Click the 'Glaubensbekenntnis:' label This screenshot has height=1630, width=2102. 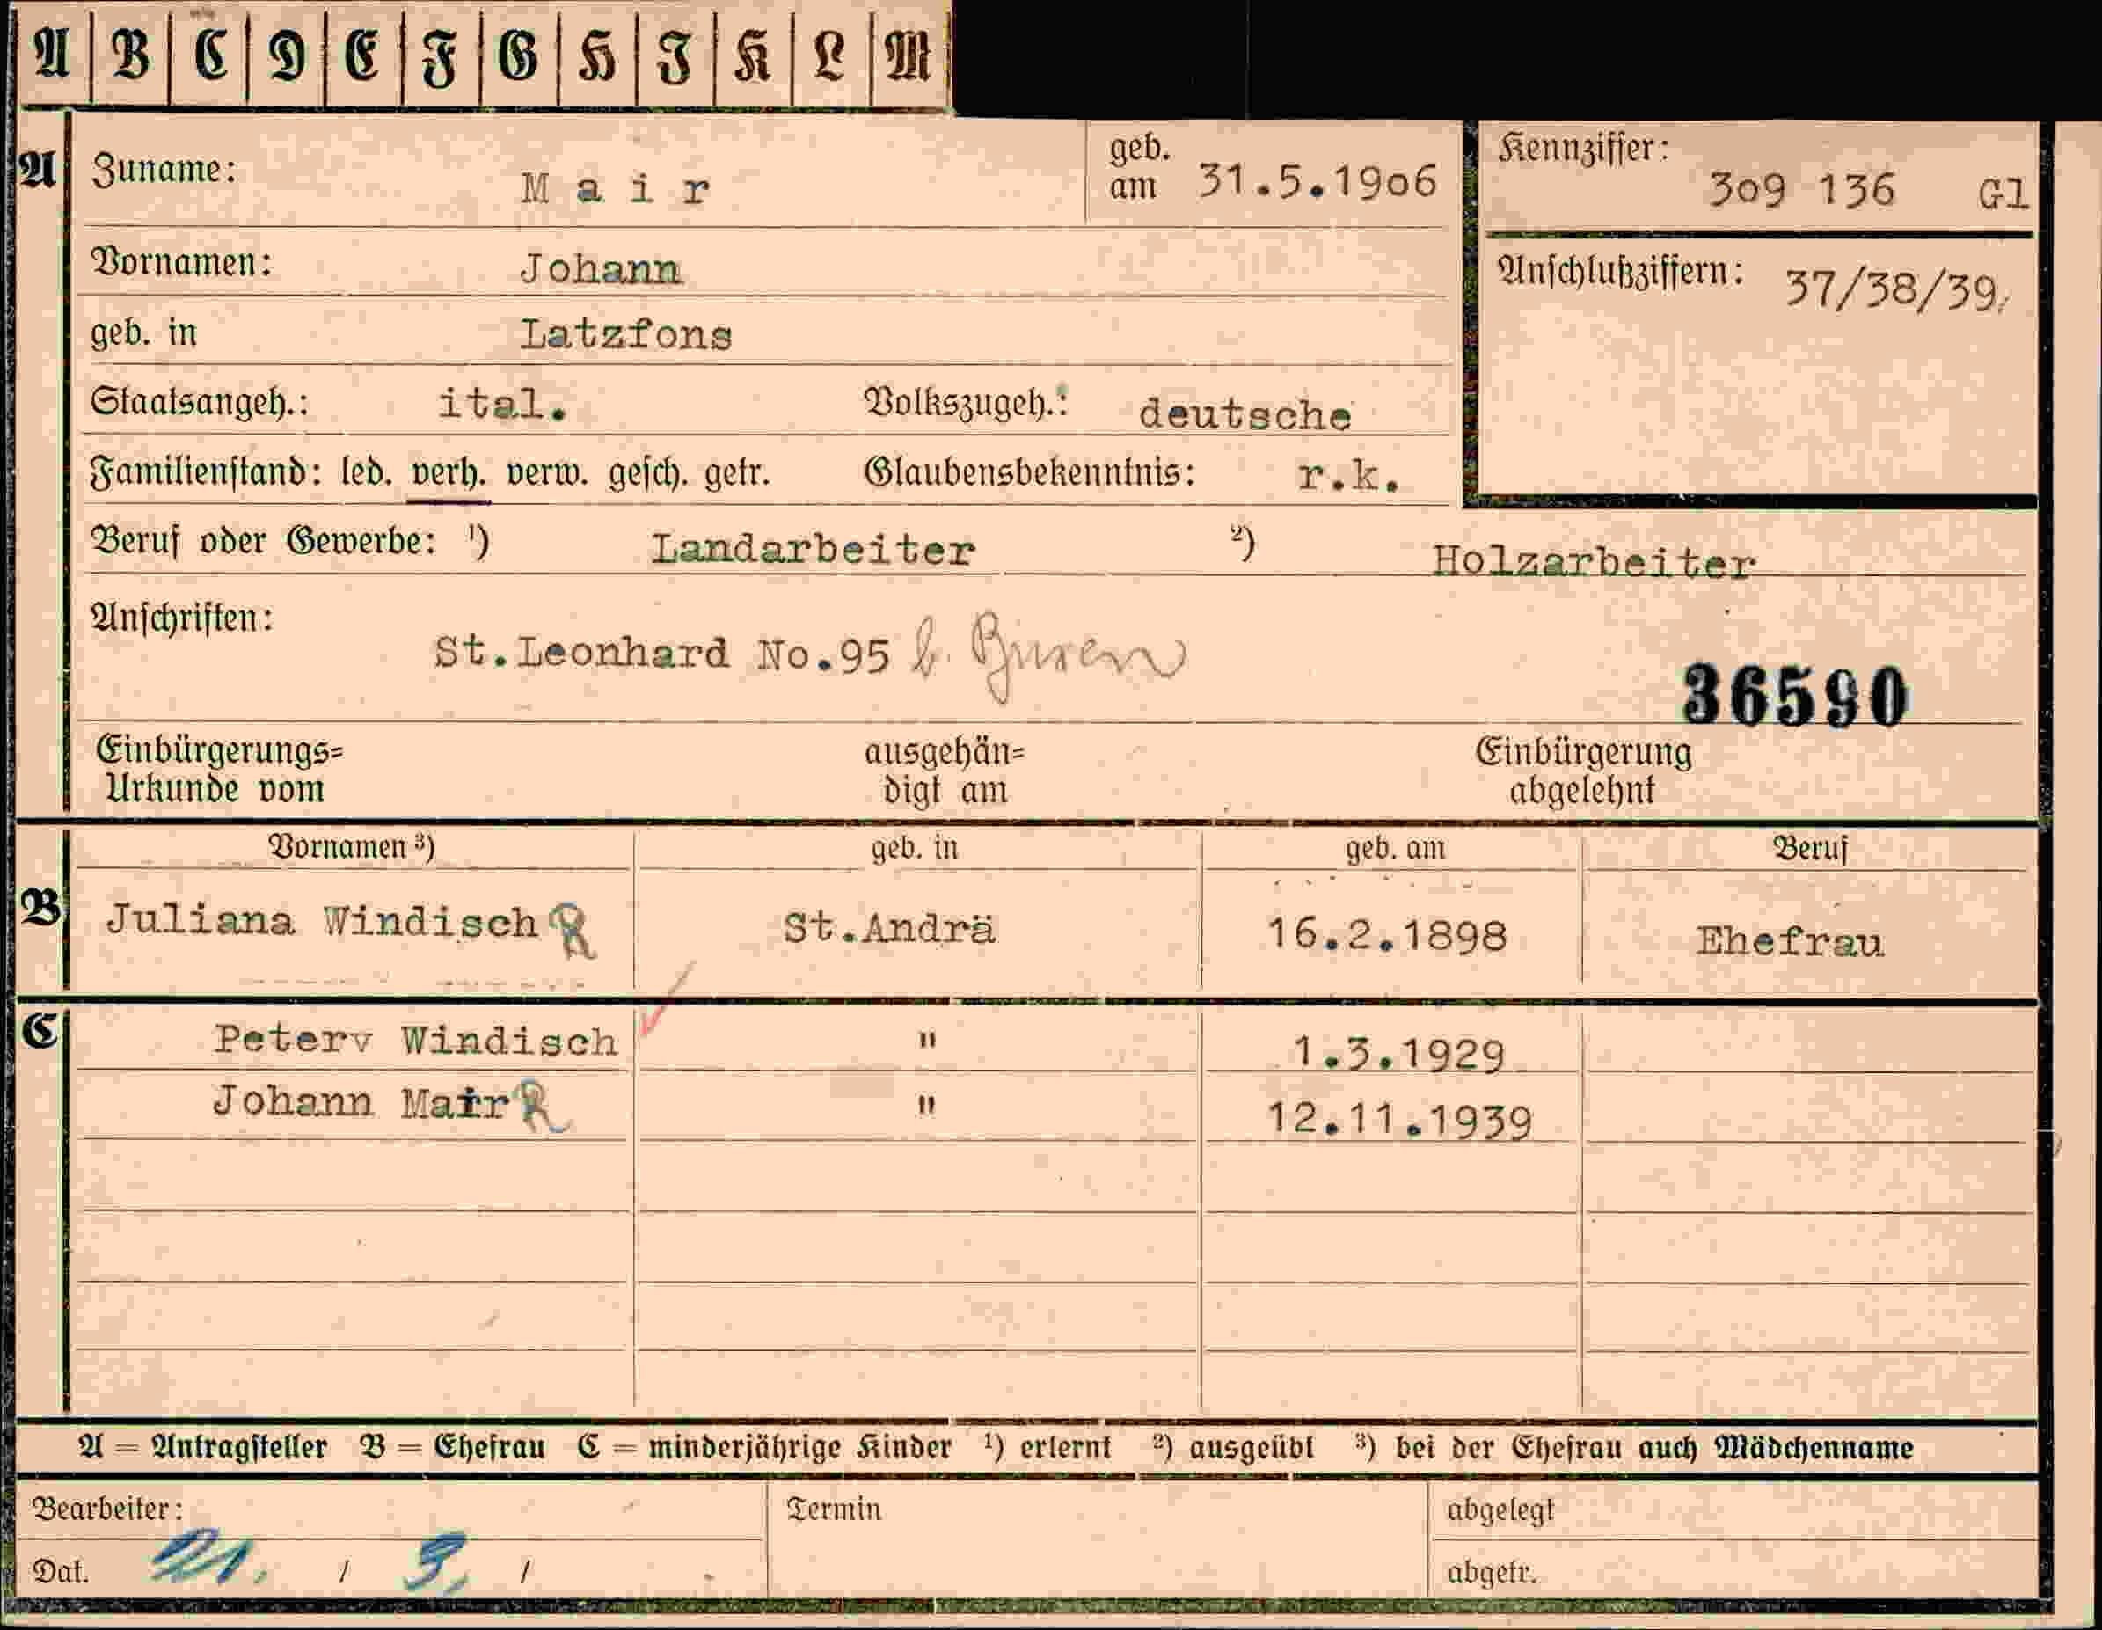[x=1030, y=472]
